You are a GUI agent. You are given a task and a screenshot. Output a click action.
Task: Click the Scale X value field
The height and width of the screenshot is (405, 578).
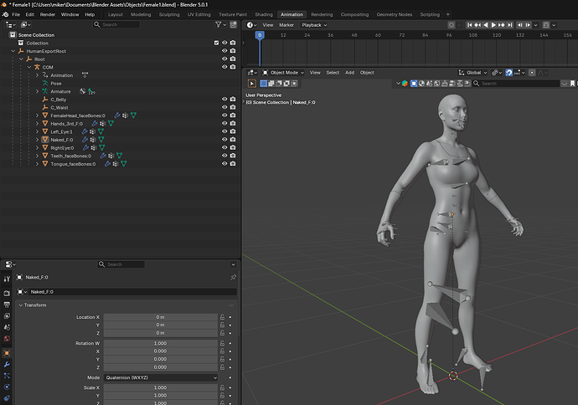160,387
